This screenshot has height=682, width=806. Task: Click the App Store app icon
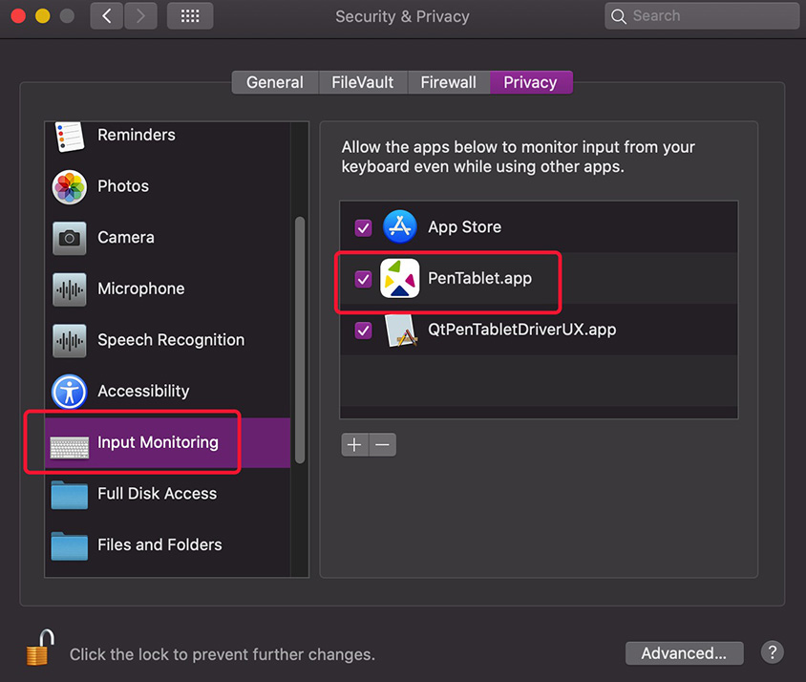point(400,226)
